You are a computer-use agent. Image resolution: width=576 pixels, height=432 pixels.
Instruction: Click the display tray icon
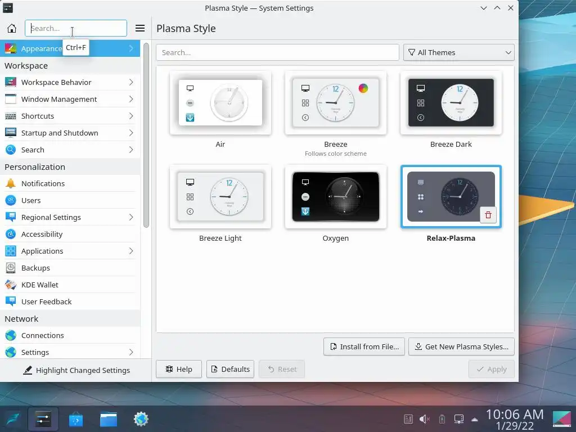point(459,419)
